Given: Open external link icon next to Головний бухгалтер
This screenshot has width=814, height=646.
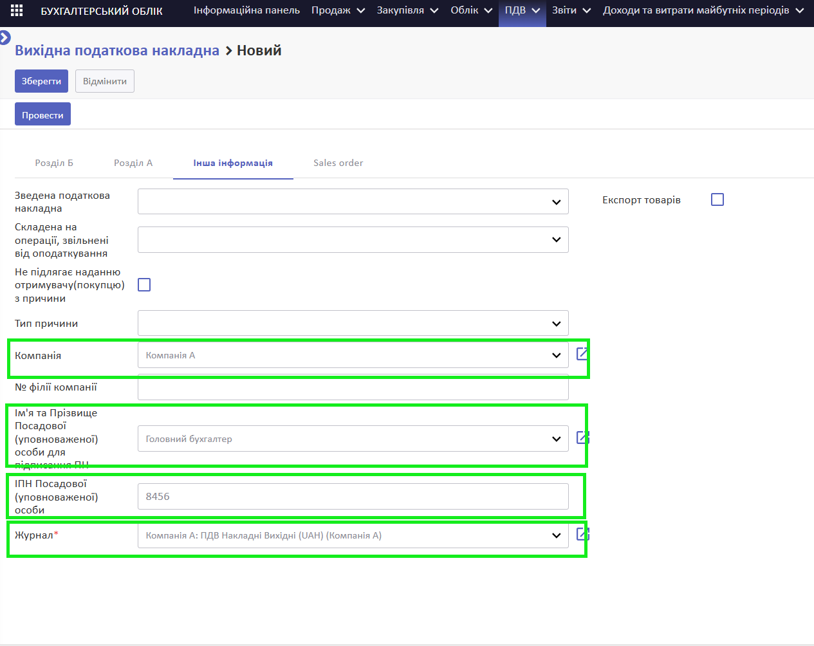Looking at the screenshot, I should tap(582, 438).
